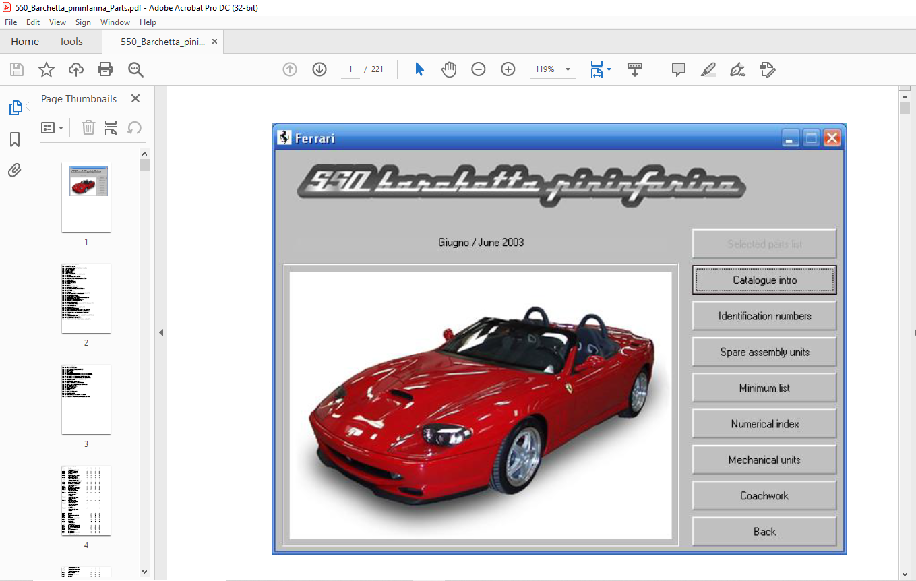Click the document scrollbar up arrow
This screenshot has width=916, height=581.
905,97
